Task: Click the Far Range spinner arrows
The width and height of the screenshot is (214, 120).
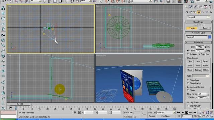Action: (x=208, y=97)
